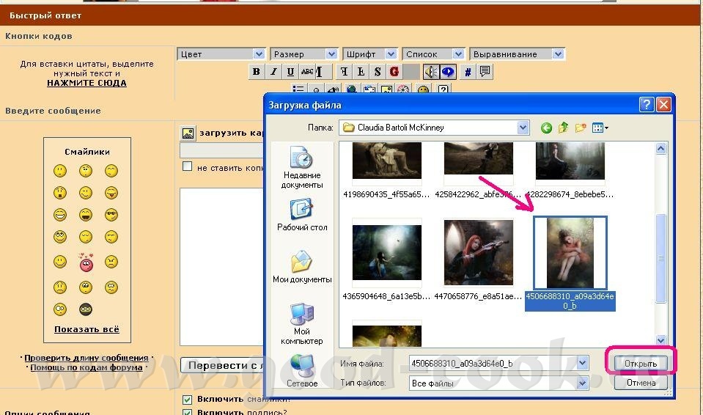The width and height of the screenshot is (703, 415).
Task: Select thumbnail 4506688310_a09a3d64e0_b
Action: tap(570, 263)
